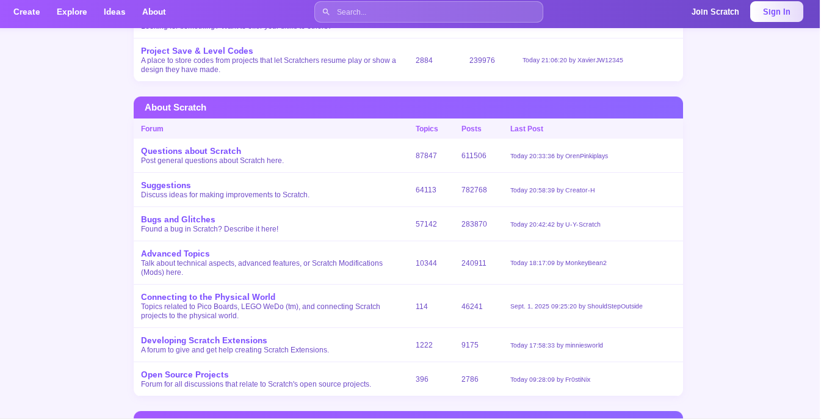Open Connecting to the Physical World forum
Screen dimensions: 821x419
coord(208,297)
